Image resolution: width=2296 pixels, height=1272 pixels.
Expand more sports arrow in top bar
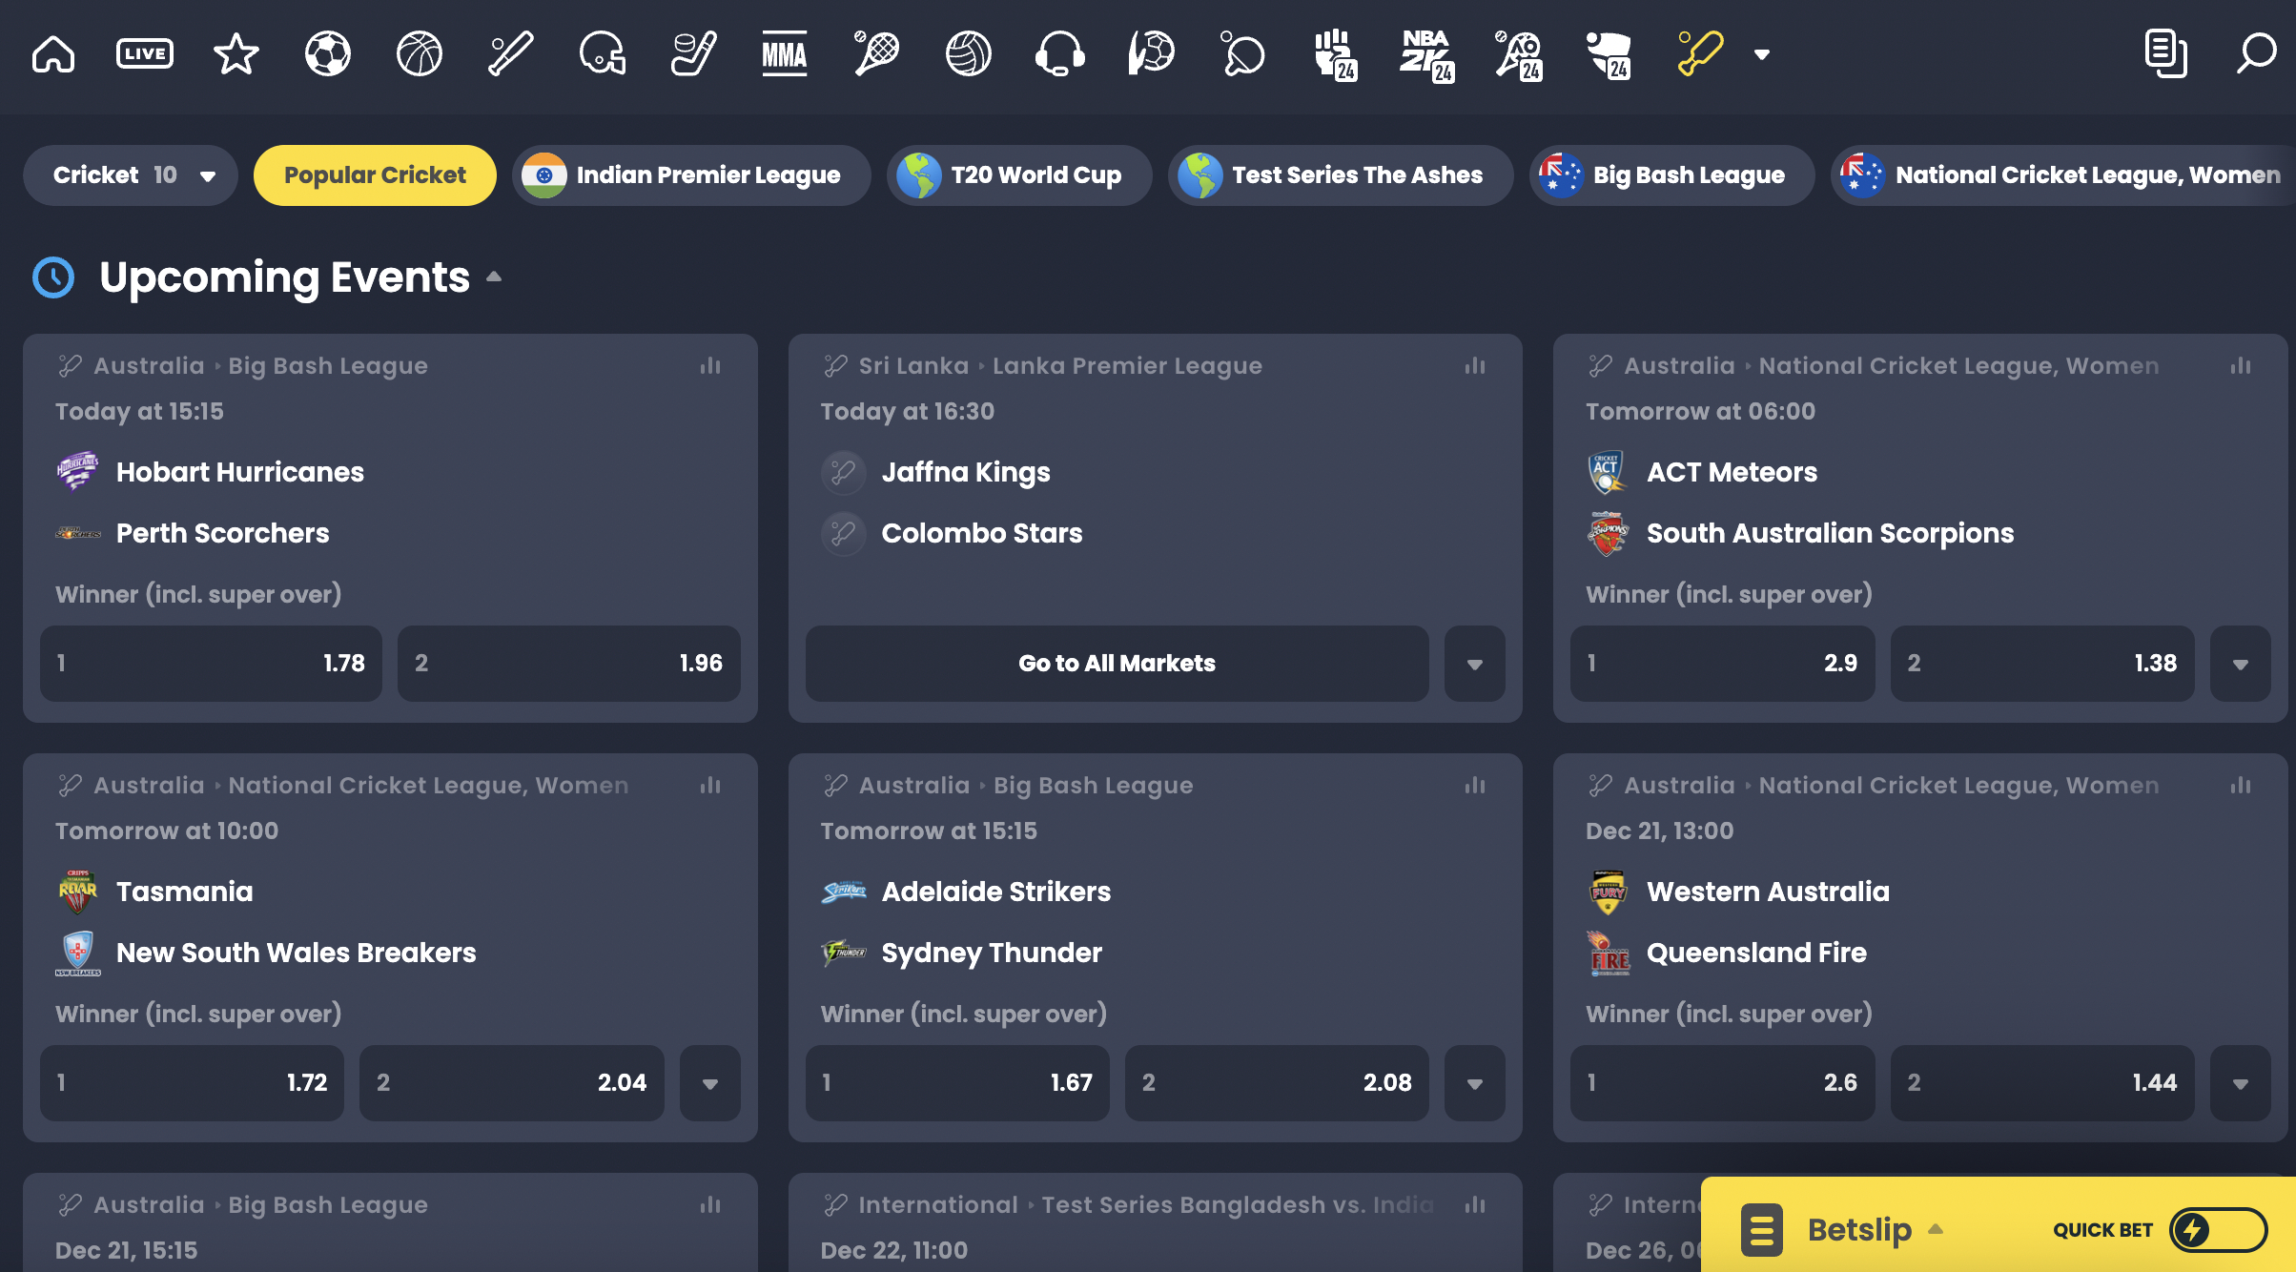click(1762, 54)
